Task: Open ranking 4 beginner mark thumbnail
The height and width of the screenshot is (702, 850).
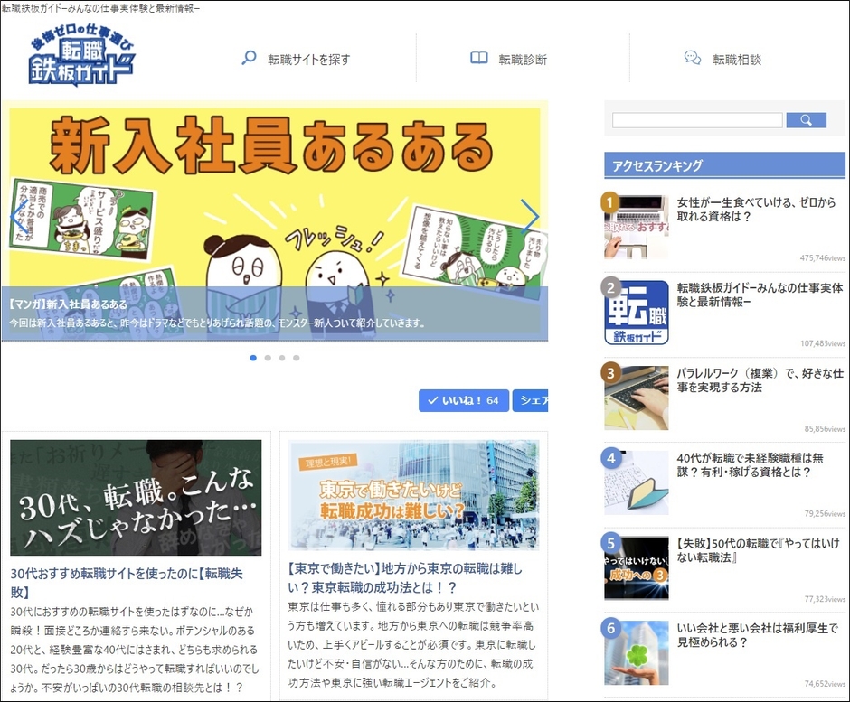Action: 637,482
